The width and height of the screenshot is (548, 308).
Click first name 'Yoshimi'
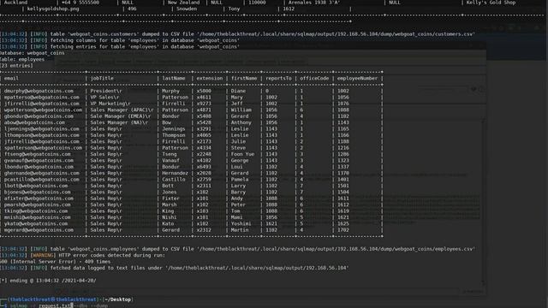pos(241,223)
